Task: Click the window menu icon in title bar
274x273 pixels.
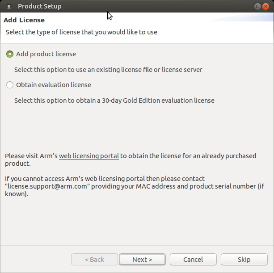Action: tap(8, 7)
